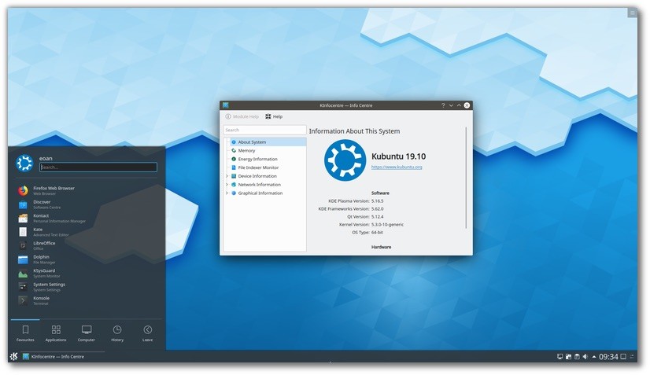Click the KDE Frameworks Version 5.62.0 value

(x=377, y=209)
